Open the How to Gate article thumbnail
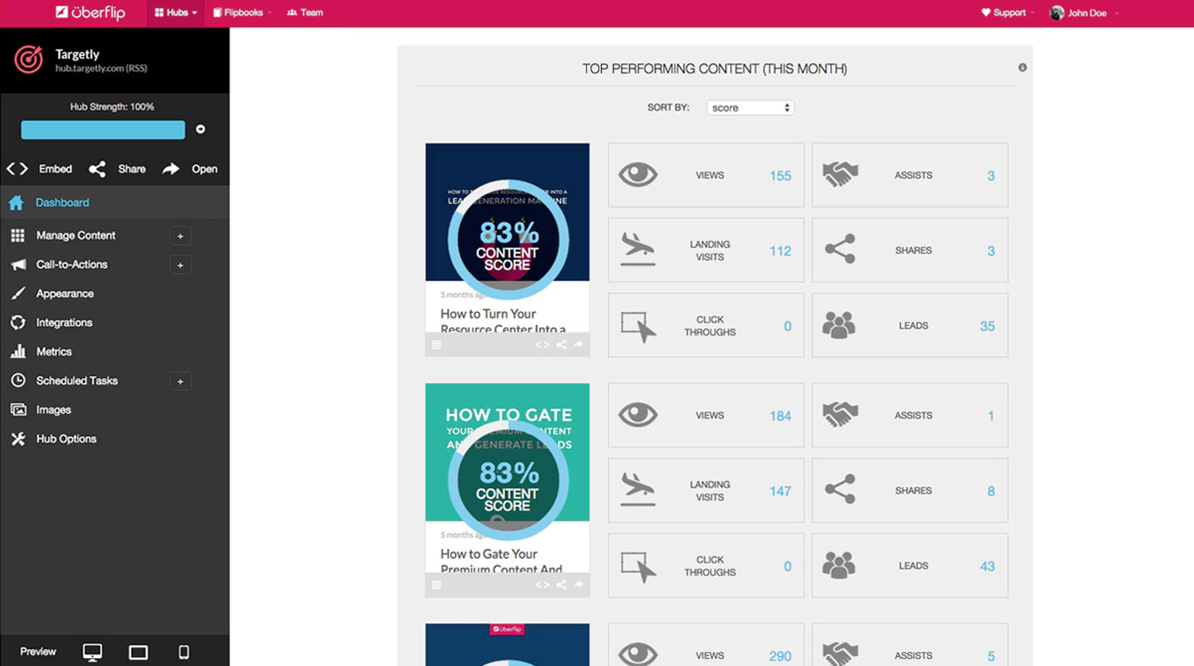Screen dimensions: 1194x666 click(507, 452)
